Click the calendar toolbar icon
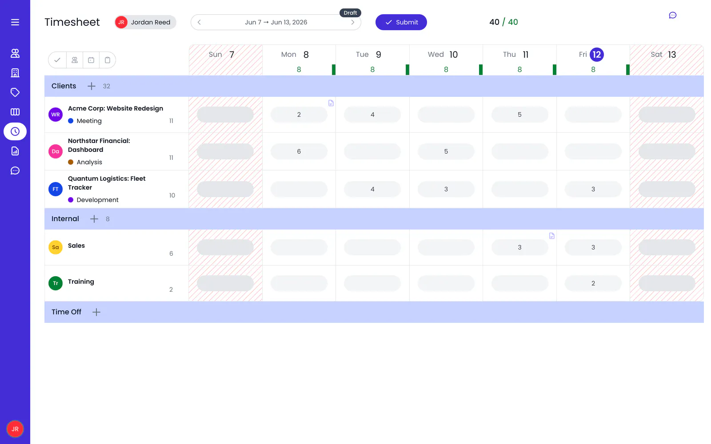The height and width of the screenshot is (444, 711). point(91,60)
